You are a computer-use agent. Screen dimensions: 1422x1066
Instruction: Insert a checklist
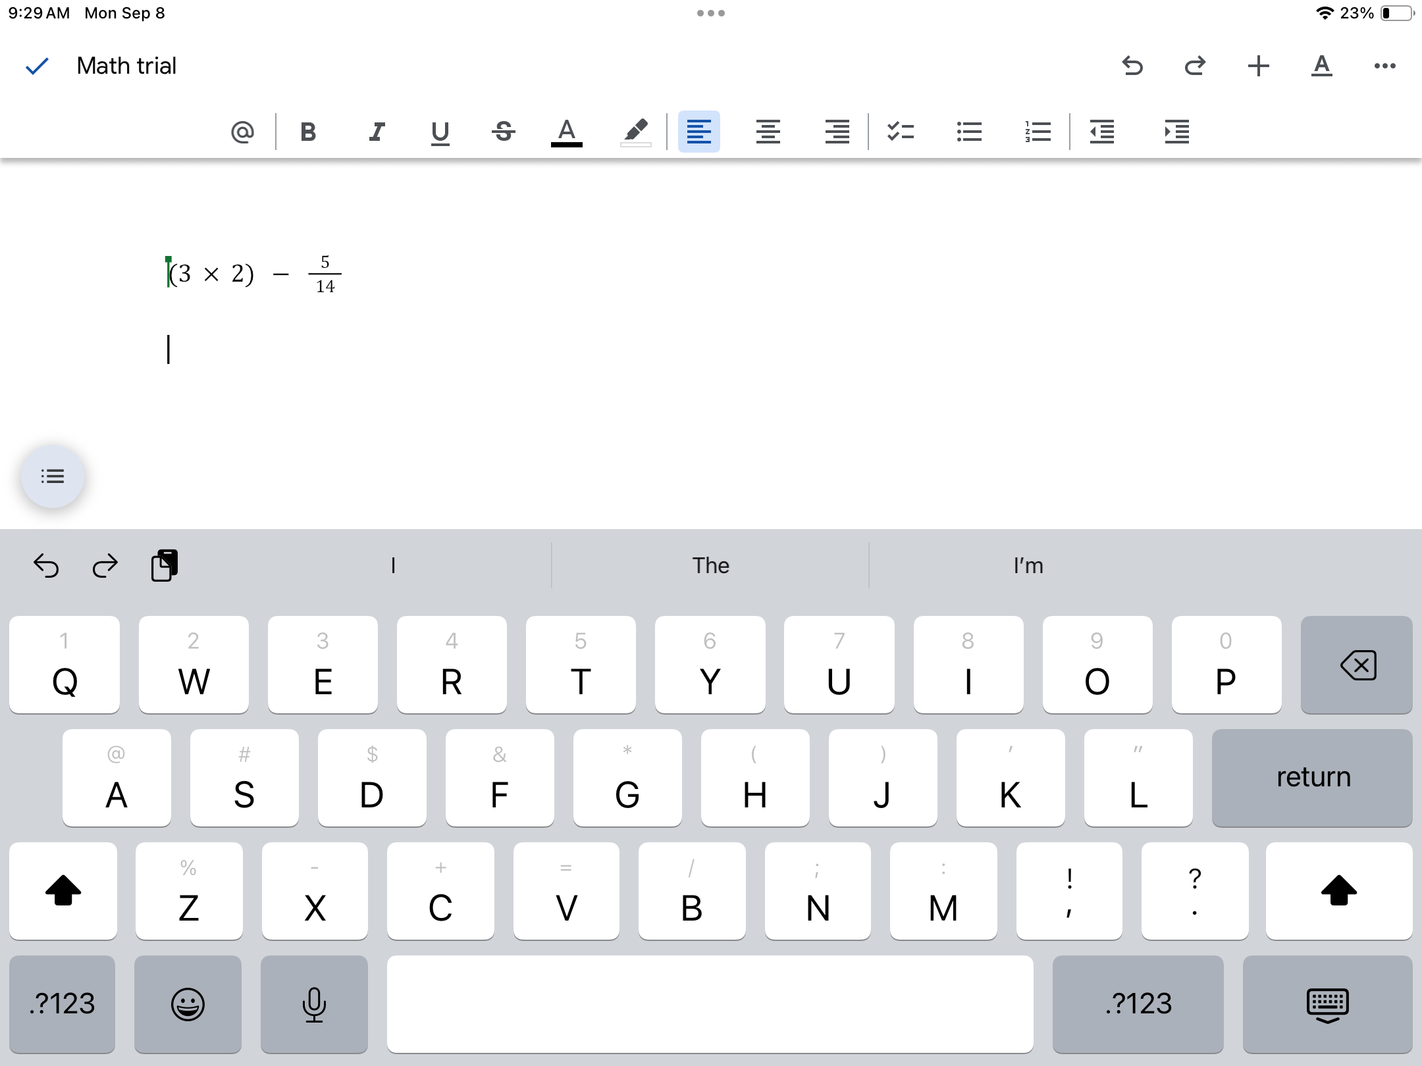pyautogui.click(x=900, y=132)
